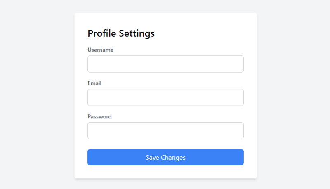Click the word Settings in the title

point(137,33)
